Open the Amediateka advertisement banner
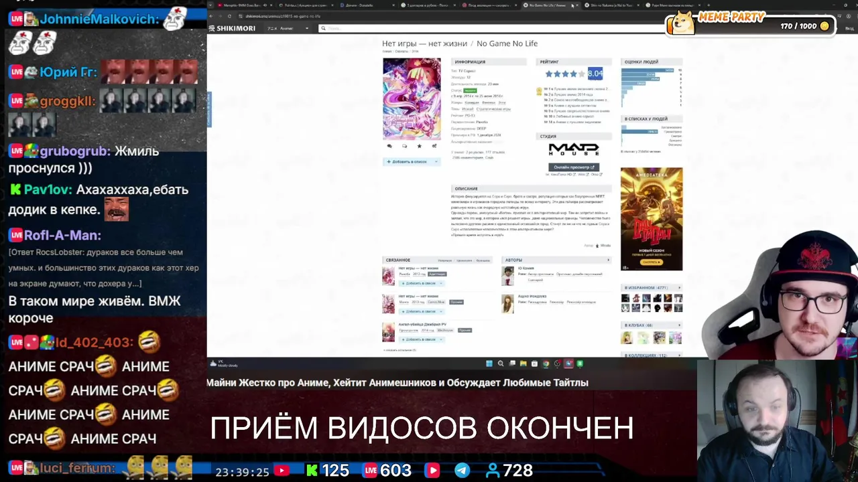Image resolution: width=858 pixels, height=482 pixels. 652,219
